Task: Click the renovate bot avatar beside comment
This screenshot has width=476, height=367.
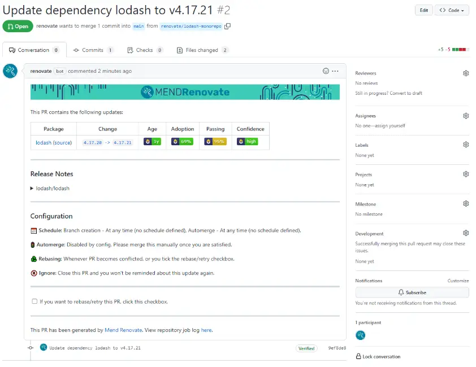Action: 10,71
